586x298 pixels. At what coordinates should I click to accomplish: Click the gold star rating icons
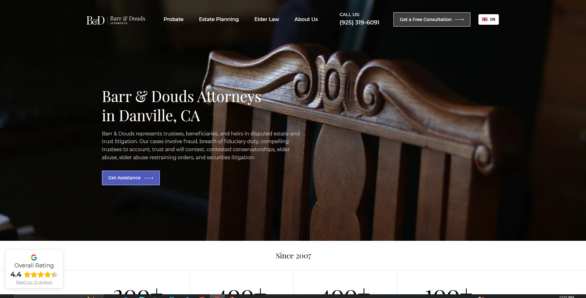[41, 275]
